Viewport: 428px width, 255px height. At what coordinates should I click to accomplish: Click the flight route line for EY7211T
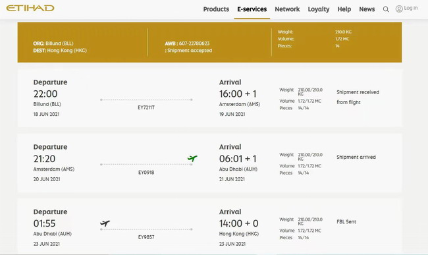[146, 99]
